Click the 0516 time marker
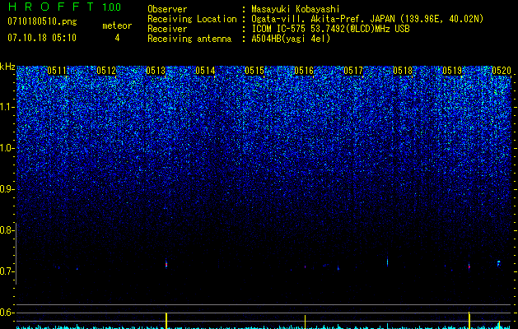This screenshot has height=329, width=518. click(x=304, y=71)
